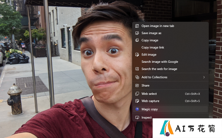
Task: Click the Edit image label
Action: click(149, 55)
